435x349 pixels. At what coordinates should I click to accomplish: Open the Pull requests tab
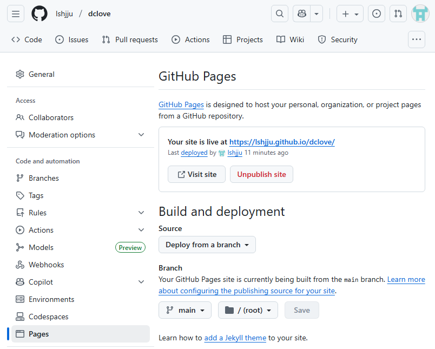(x=130, y=39)
